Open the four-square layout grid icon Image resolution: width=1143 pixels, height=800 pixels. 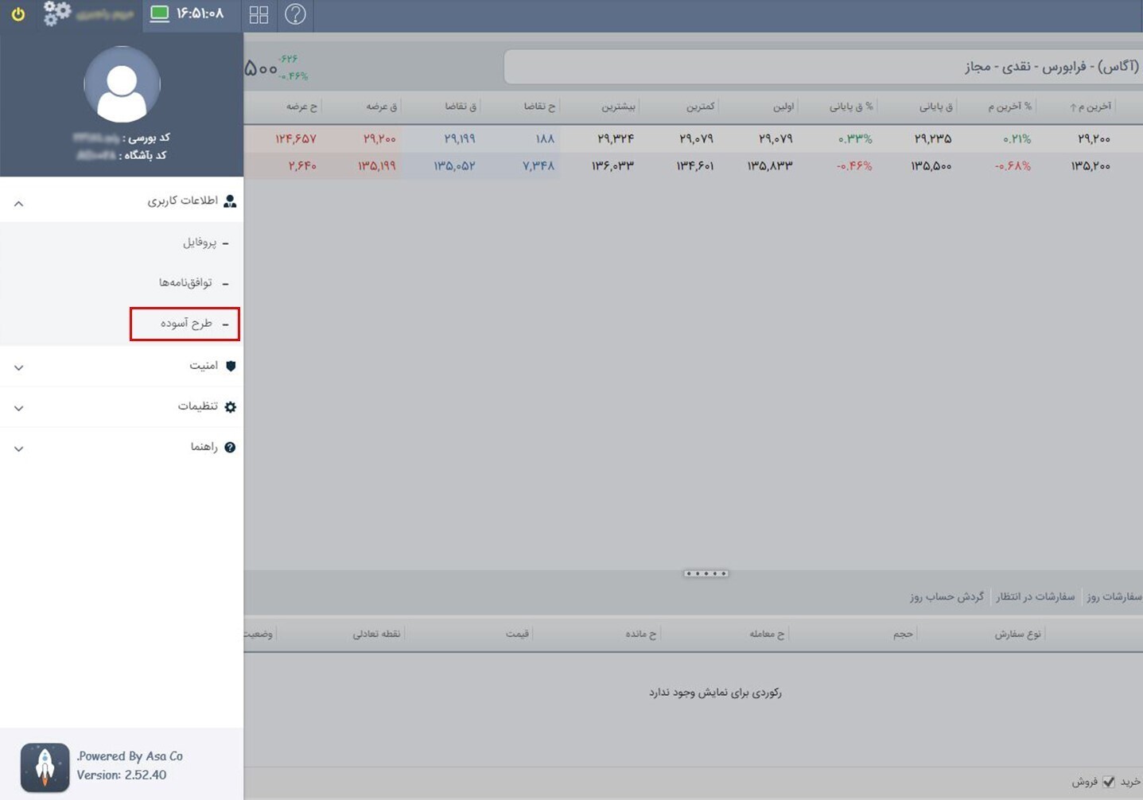[259, 14]
